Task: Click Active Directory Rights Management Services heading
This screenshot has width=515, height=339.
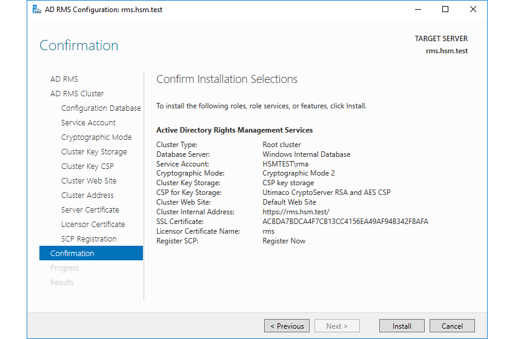Action: click(234, 130)
